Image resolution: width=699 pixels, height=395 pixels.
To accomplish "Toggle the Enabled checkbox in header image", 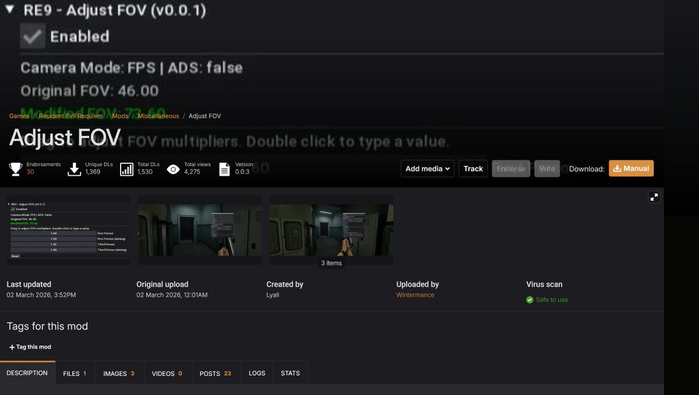I will (x=33, y=36).
